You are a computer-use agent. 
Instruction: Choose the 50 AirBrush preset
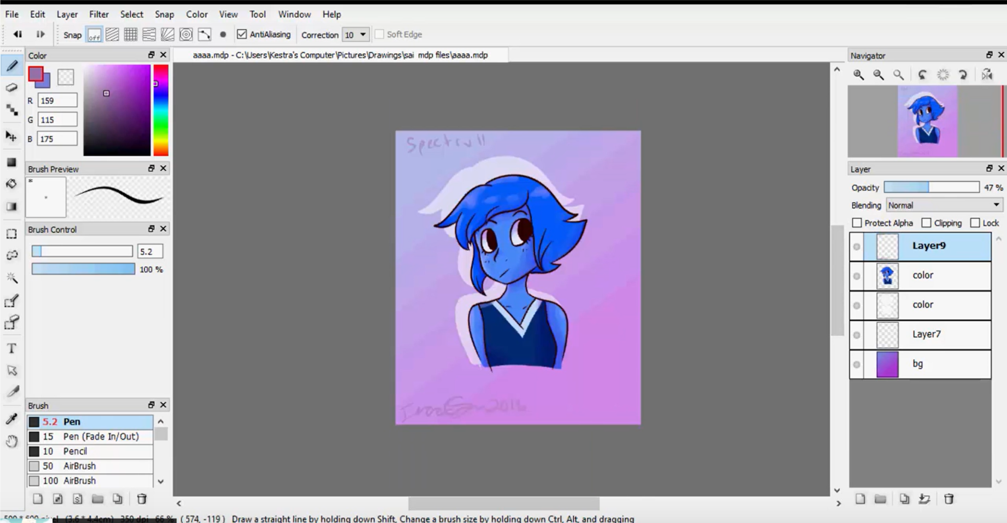[90, 466]
